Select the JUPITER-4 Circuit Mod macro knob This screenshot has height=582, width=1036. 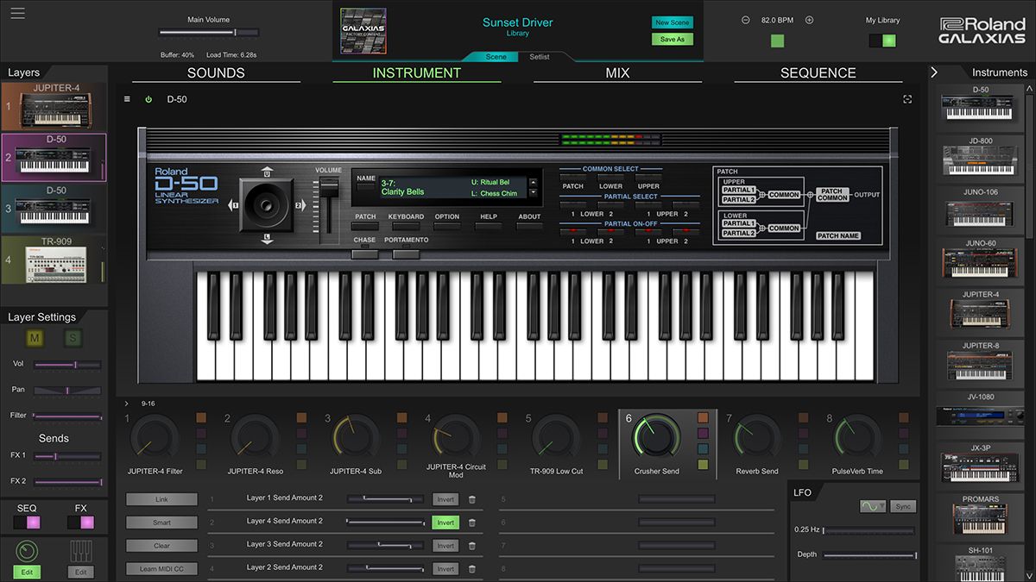tap(456, 436)
